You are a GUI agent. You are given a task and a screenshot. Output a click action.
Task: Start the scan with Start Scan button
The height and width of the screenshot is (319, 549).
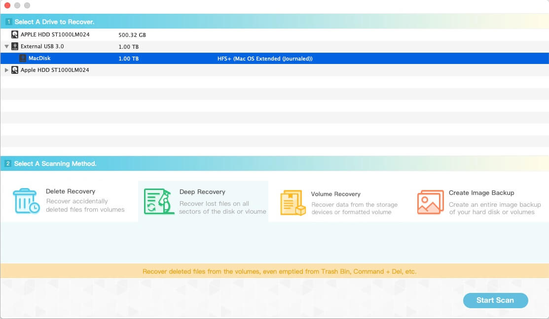tap(495, 300)
